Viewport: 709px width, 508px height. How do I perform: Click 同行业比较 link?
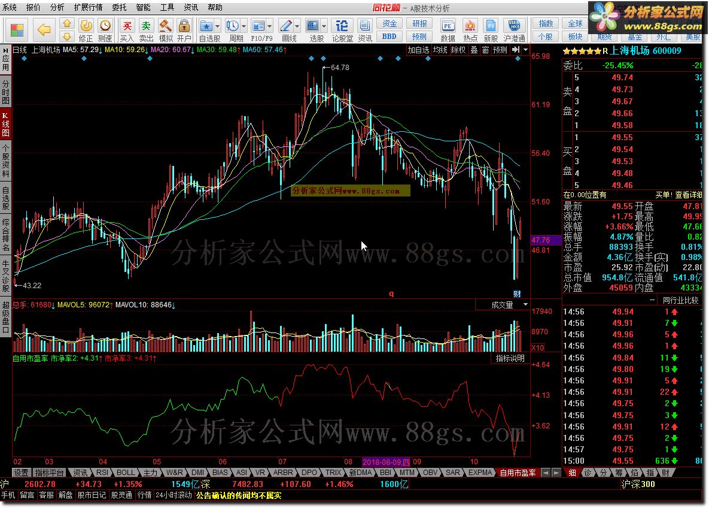pos(680,300)
